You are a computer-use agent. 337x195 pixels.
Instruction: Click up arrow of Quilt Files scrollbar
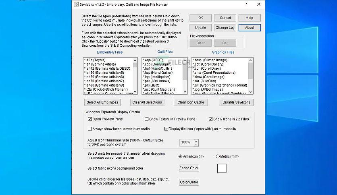tap(185, 60)
